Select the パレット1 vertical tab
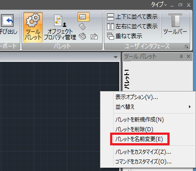The image size is (196, 171). [127, 79]
